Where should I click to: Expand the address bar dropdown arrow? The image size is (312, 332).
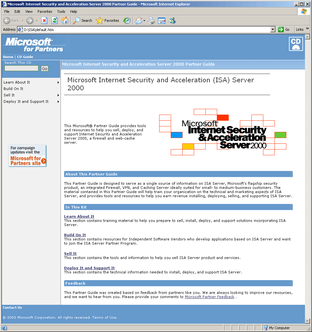tap(273, 29)
